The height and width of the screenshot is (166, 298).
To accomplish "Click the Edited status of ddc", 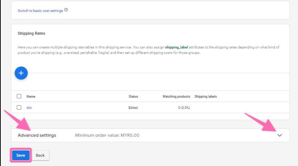I will (x=133, y=108).
